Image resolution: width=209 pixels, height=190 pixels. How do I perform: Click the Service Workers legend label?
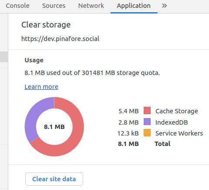(x=179, y=133)
